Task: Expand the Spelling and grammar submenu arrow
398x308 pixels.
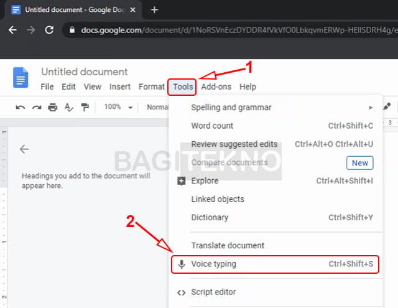Action: click(371, 108)
